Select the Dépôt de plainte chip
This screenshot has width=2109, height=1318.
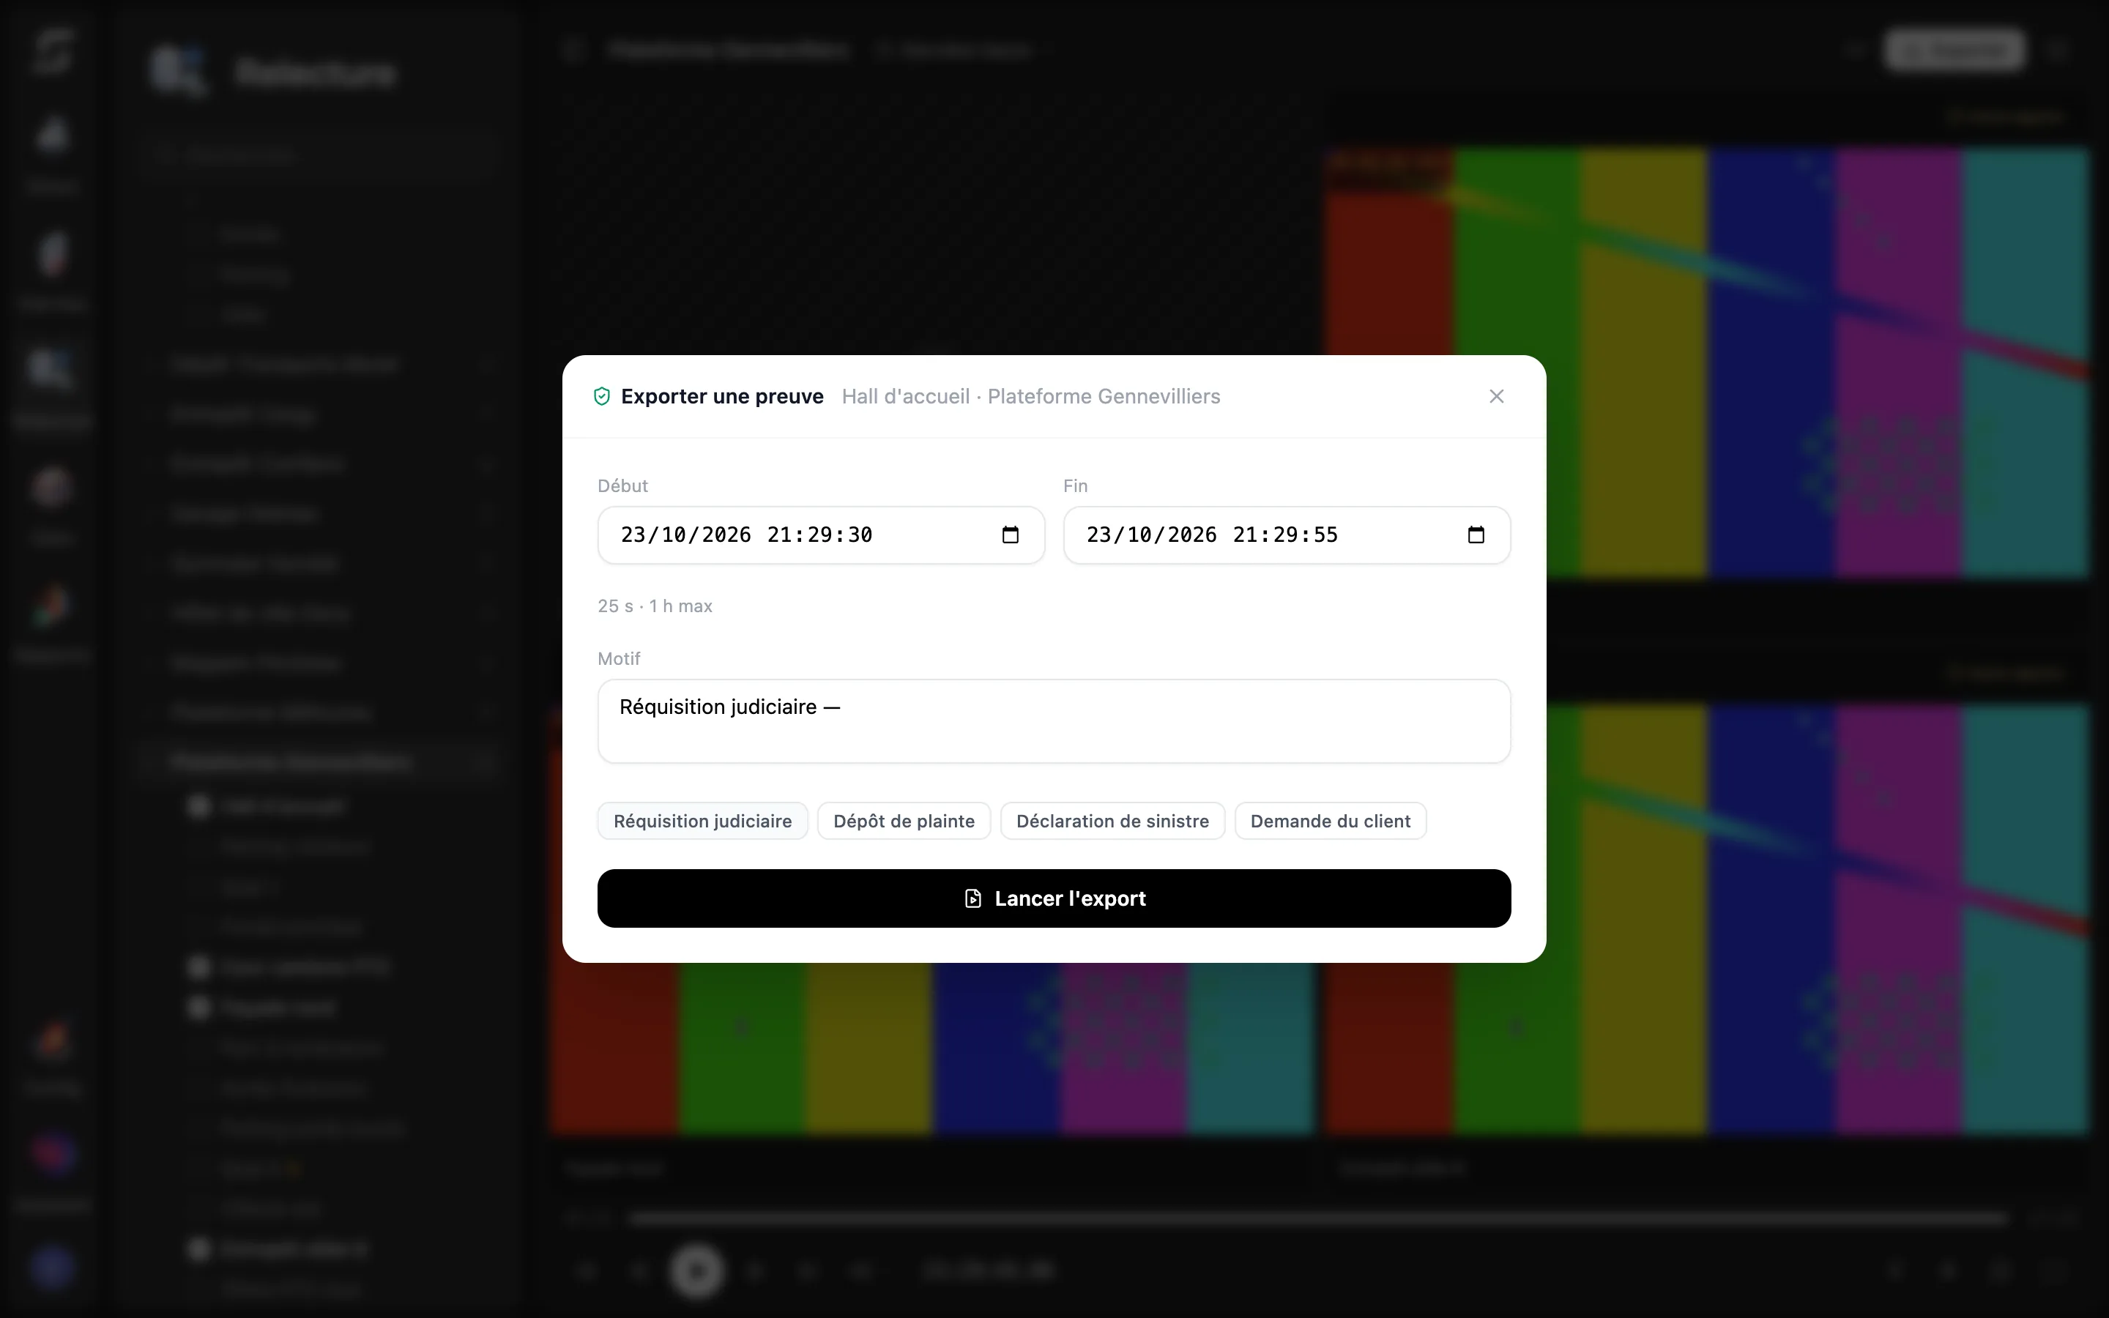[904, 821]
